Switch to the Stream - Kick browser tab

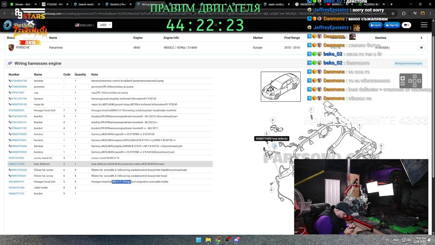[23, 4]
